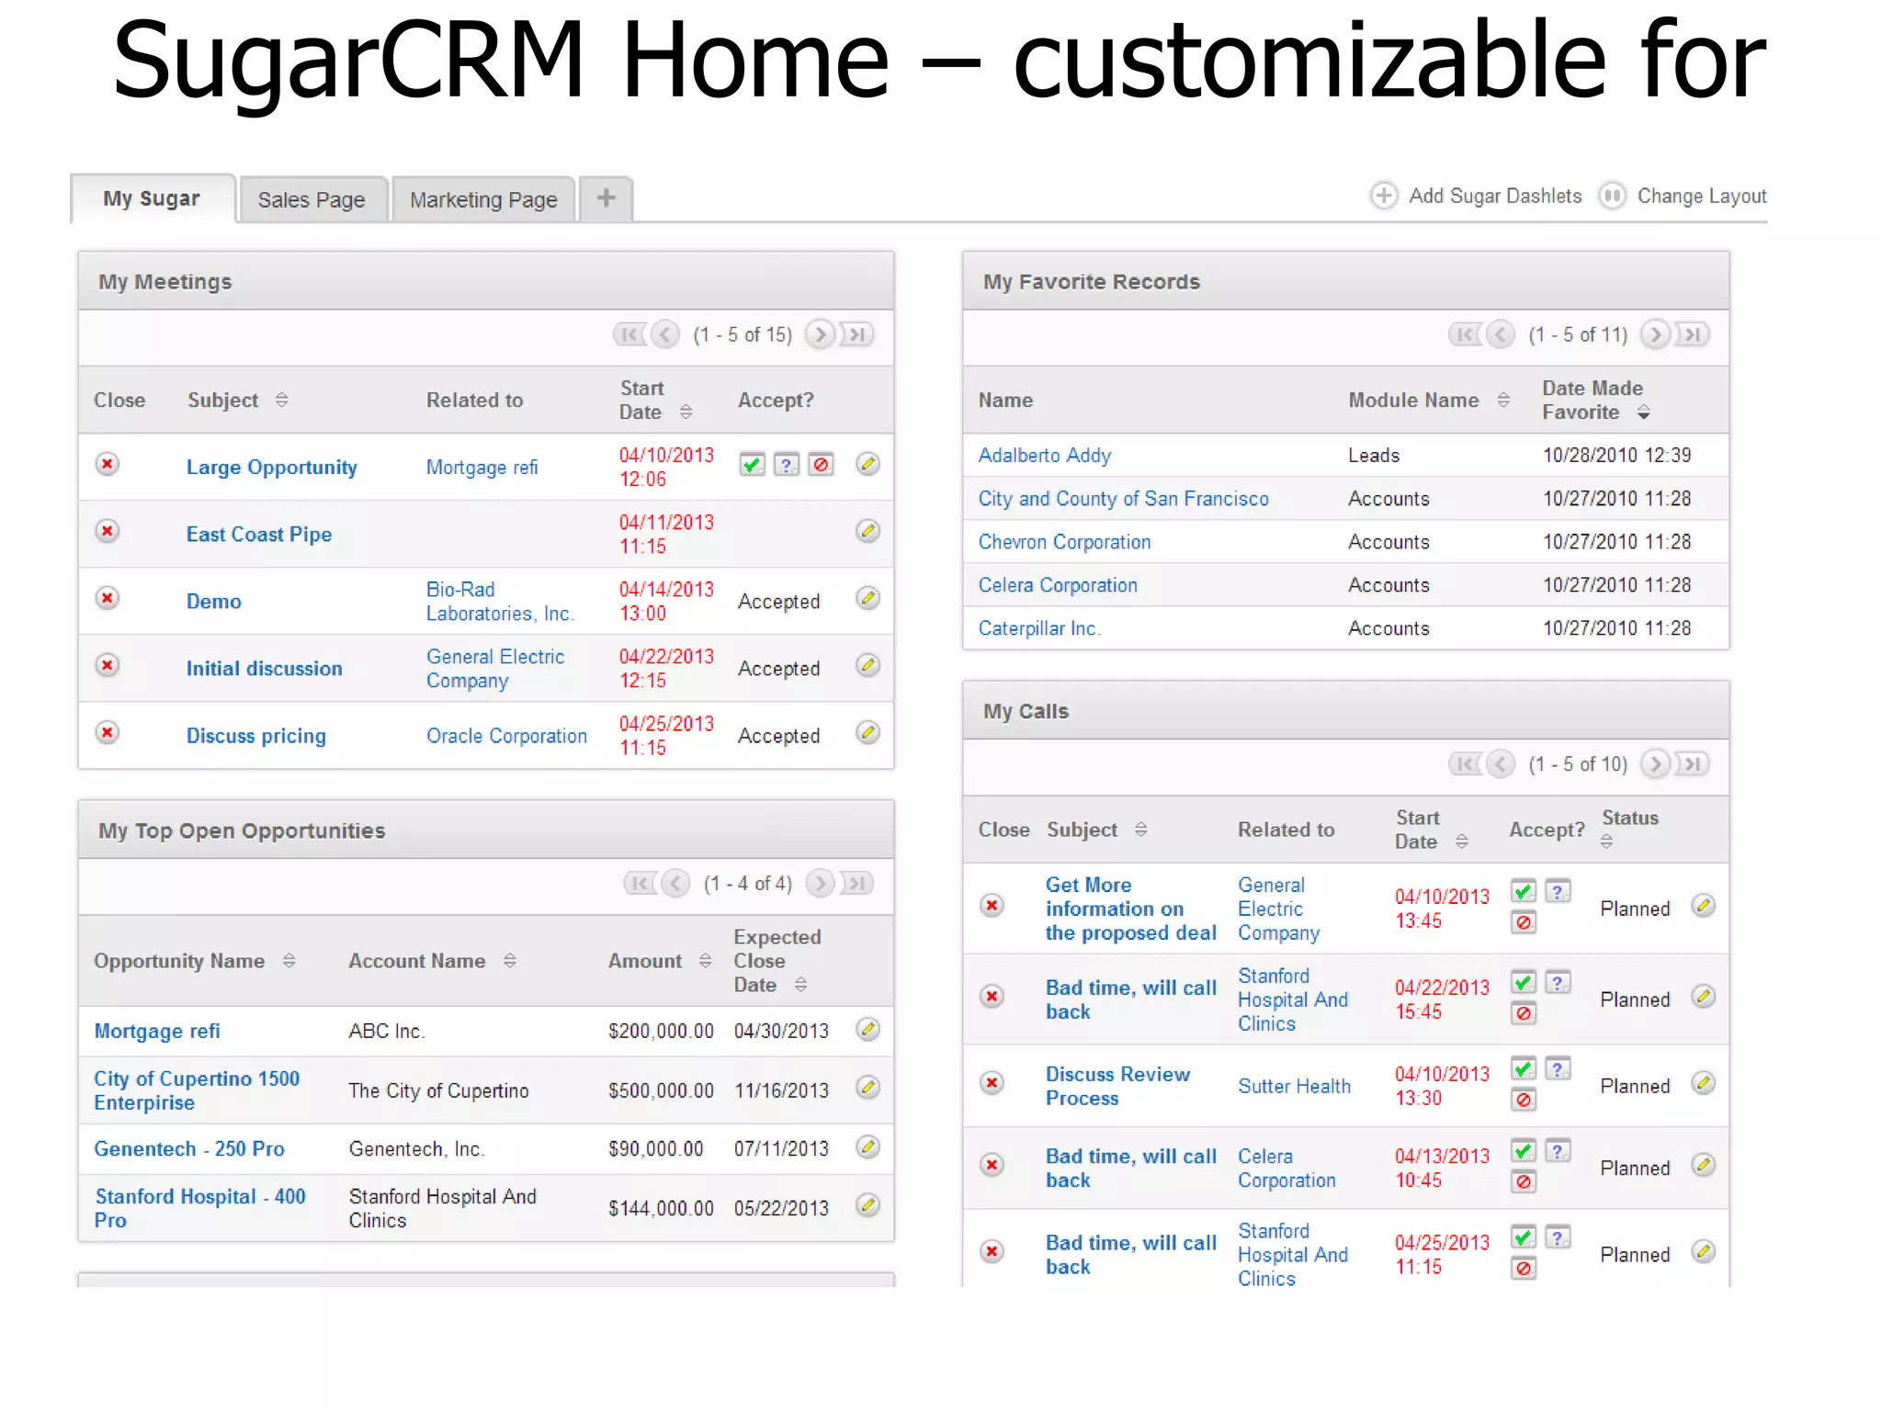Image resolution: width=1882 pixels, height=1411 pixels.
Task: Sort opportunities by Amount
Action: click(x=706, y=960)
